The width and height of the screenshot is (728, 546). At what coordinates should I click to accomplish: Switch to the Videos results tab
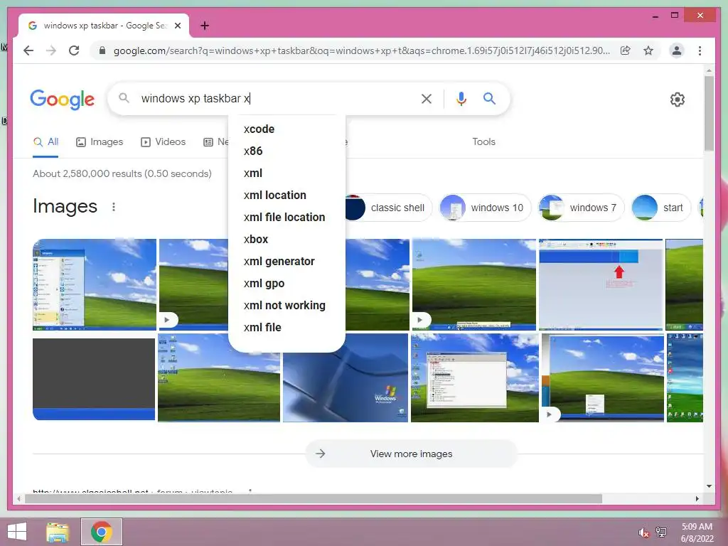pyautogui.click(x=163, y=142)
